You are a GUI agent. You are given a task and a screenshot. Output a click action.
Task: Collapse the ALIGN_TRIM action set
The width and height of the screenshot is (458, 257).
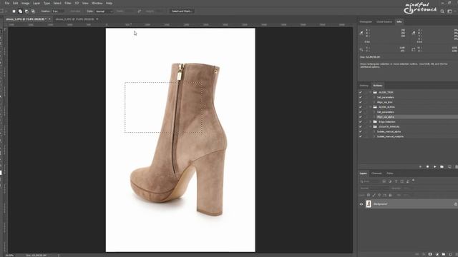coord(371,92)
